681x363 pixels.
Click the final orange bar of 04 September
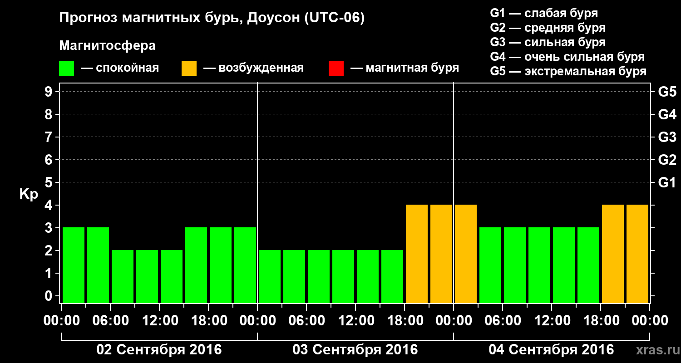[637, 254]
